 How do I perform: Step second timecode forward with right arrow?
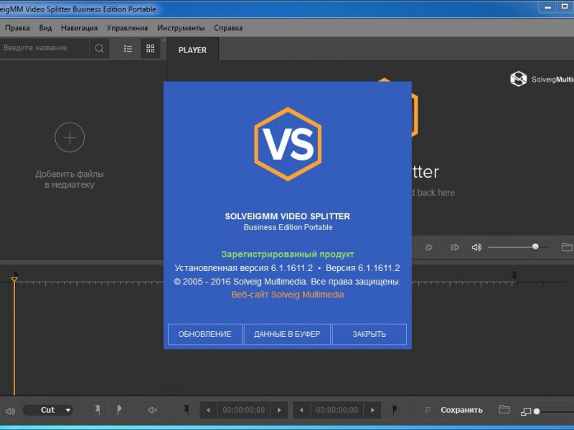pyautogui.click(x=372, y=410)
